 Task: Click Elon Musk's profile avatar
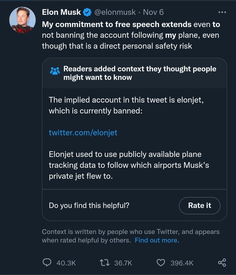(23, 20)
